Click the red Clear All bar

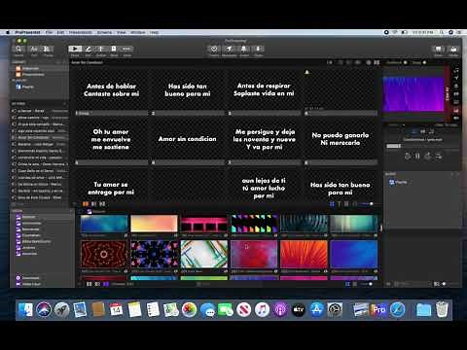pos(447,93)
